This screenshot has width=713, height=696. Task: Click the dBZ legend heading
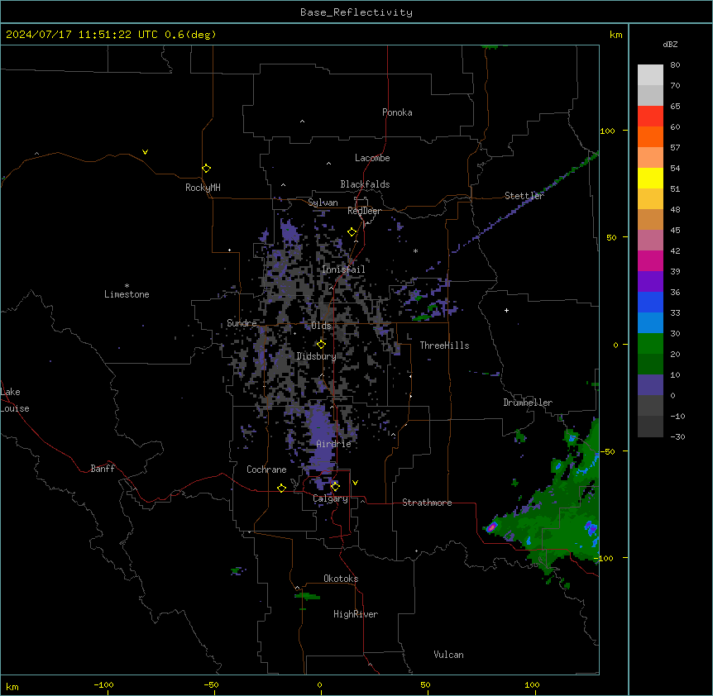pos(670,44)
